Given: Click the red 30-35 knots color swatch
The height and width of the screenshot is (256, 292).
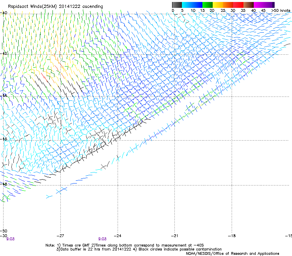Looking at the screenshot, I should tap(238, 5).
